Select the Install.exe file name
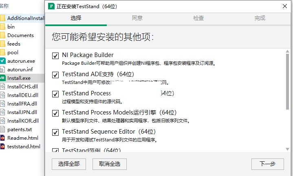The image size is (293, 176). (19, 78)
